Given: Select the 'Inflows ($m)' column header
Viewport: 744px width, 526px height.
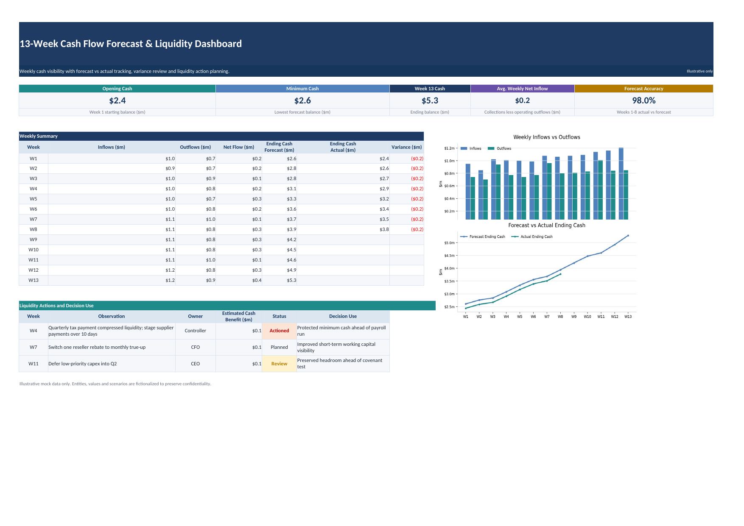Looking at the screenshot, I should coord(112,147).
